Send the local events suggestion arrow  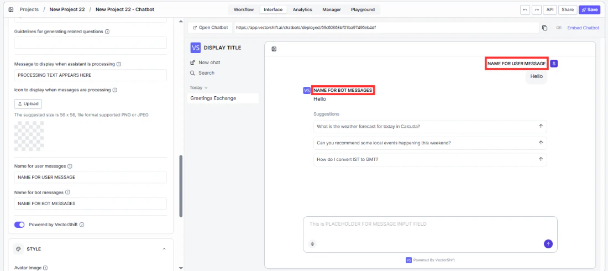click(x=541, y=143)
